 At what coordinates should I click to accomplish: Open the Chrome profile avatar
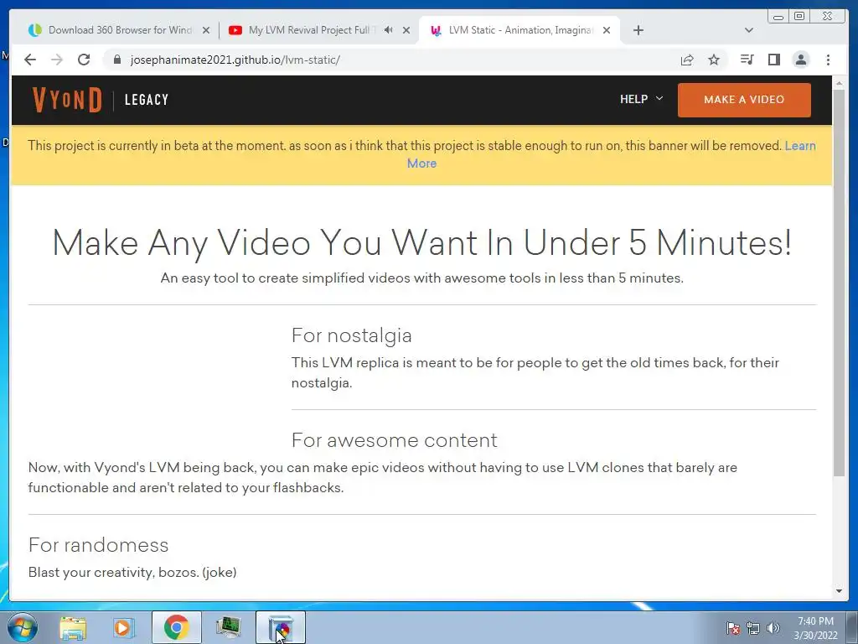point(800,60)
